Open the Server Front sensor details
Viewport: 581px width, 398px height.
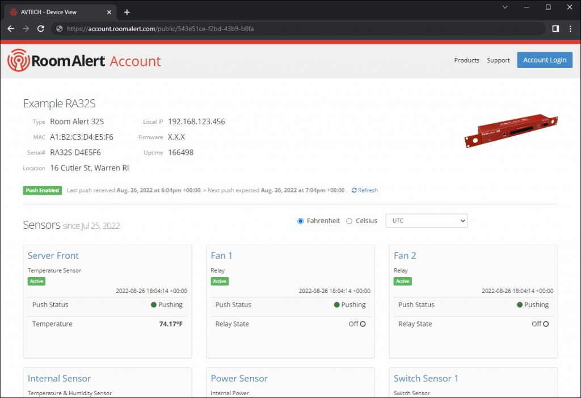[53, 255]
